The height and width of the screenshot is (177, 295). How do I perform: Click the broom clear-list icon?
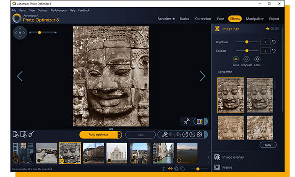click(x=31, y=134)
